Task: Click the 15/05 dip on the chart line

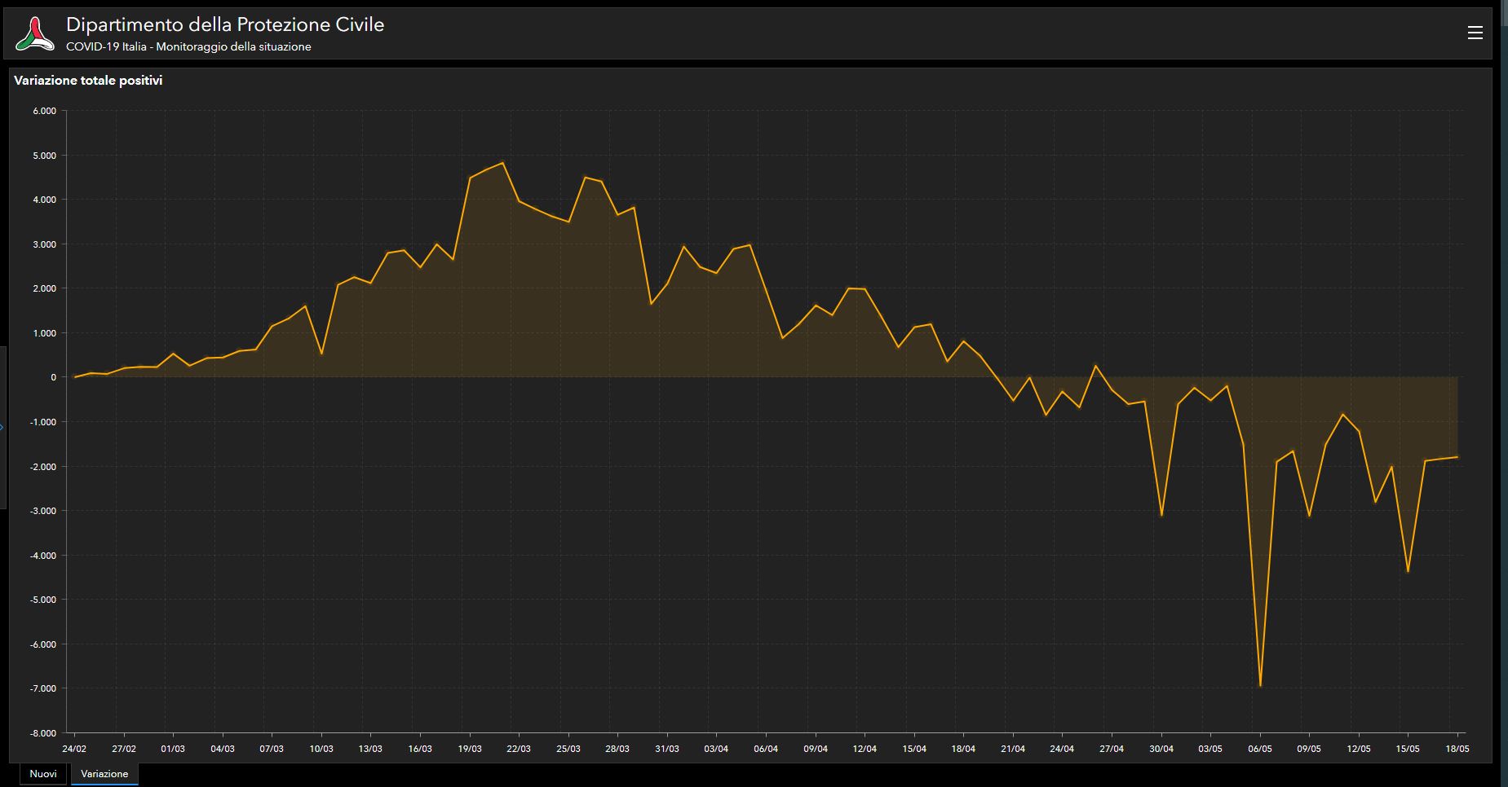Action: 1408,571
